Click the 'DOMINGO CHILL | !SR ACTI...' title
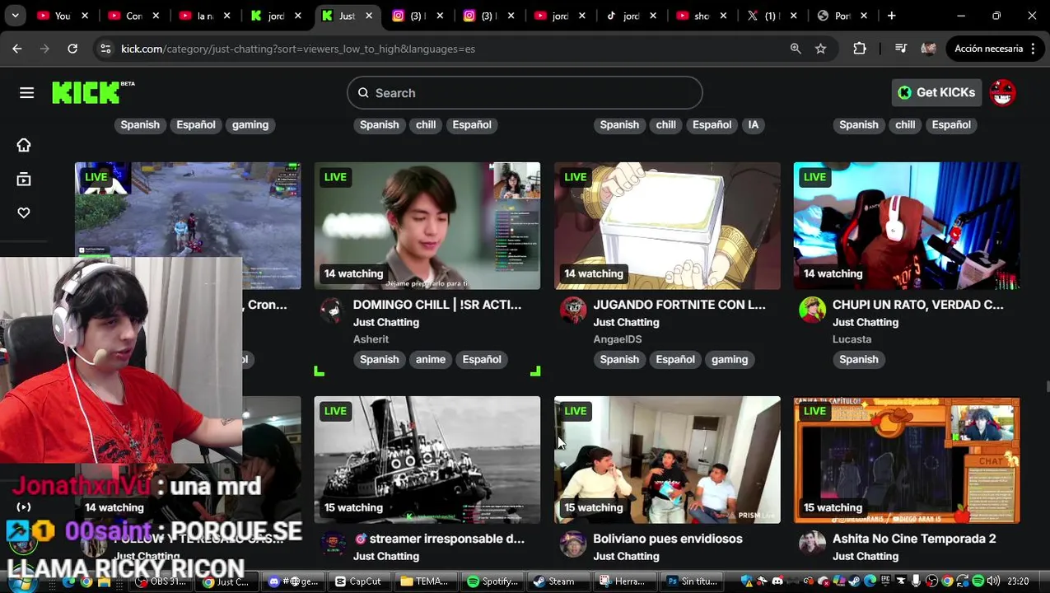The height and width of the screenshot is (593, 1050). coord(437,305)
